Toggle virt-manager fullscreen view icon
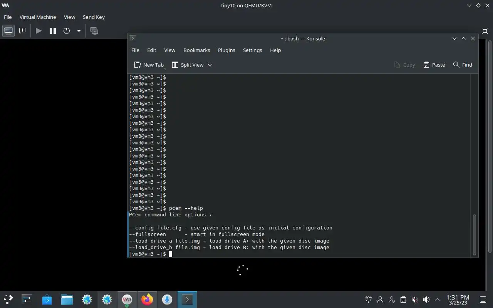This screenshot has height=308, width=493. pos(485,31)
